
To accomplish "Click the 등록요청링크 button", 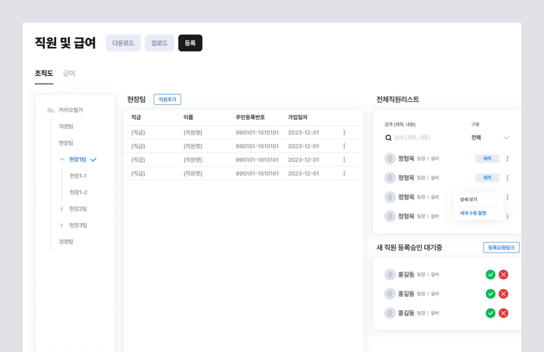I will point(501,248).
